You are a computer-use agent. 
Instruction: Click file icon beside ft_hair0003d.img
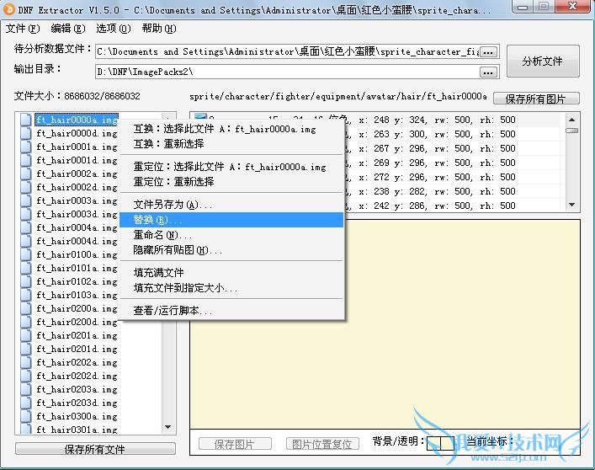click(25, 214)
